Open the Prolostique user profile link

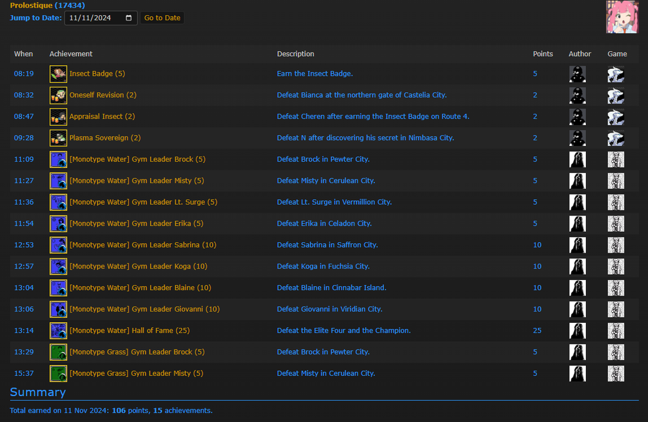[47, 5]
